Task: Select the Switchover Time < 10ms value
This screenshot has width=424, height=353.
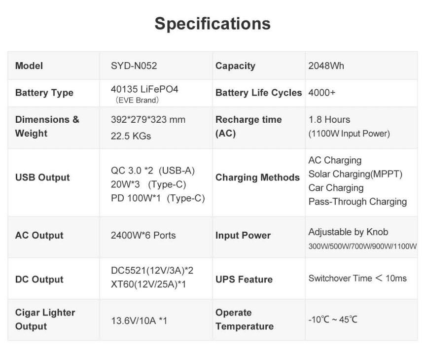Action: pyautogui.click(x=357, y=278)
